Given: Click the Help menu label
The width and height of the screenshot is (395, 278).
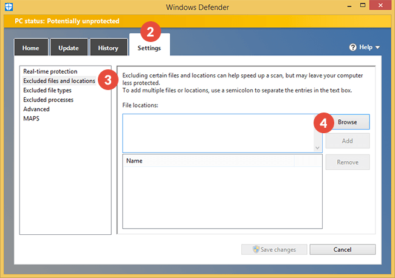Looking at the screenshot, I should [366, 47].
